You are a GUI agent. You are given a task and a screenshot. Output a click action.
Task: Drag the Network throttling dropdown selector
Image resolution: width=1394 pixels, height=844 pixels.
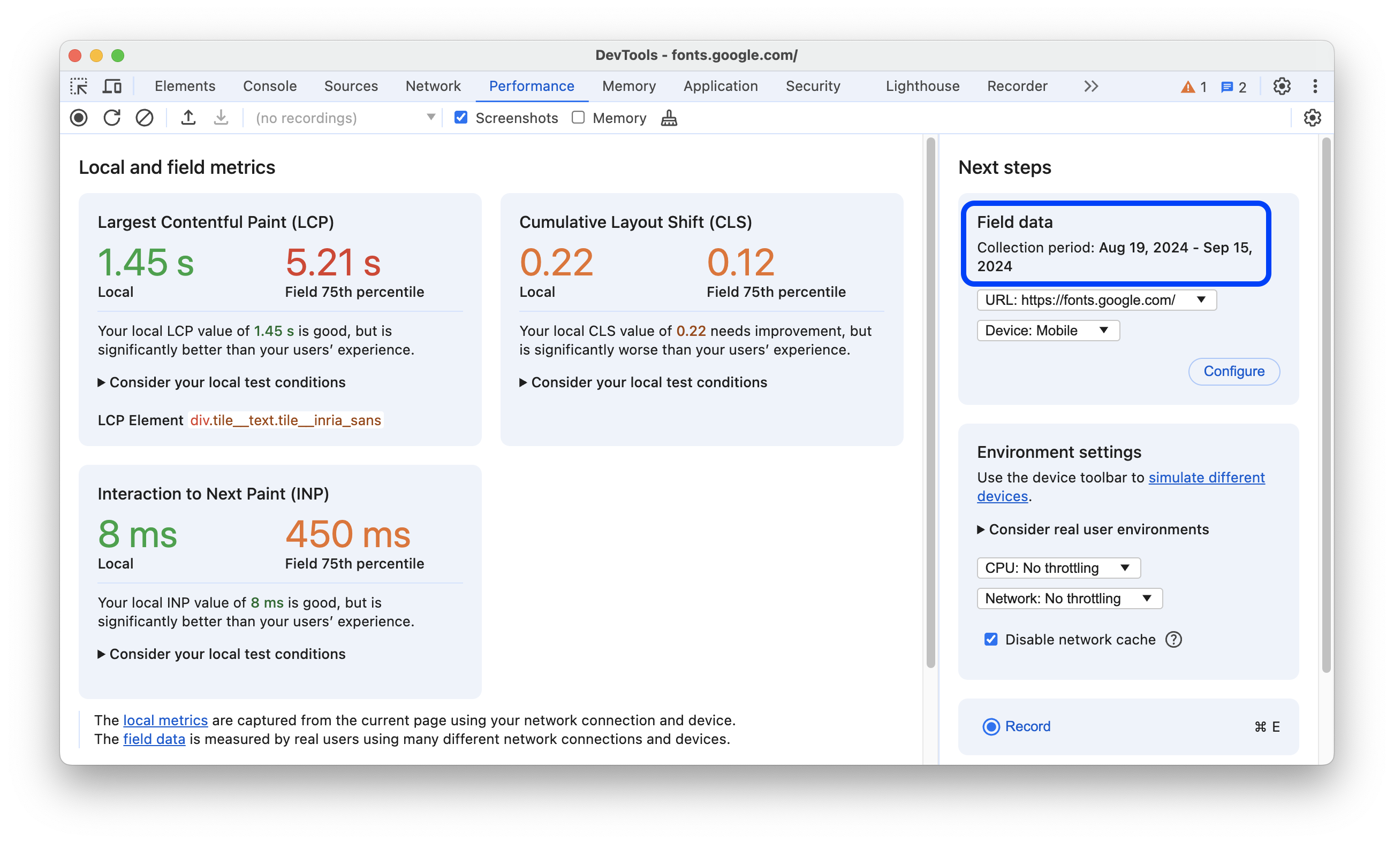coord(1065,598)
